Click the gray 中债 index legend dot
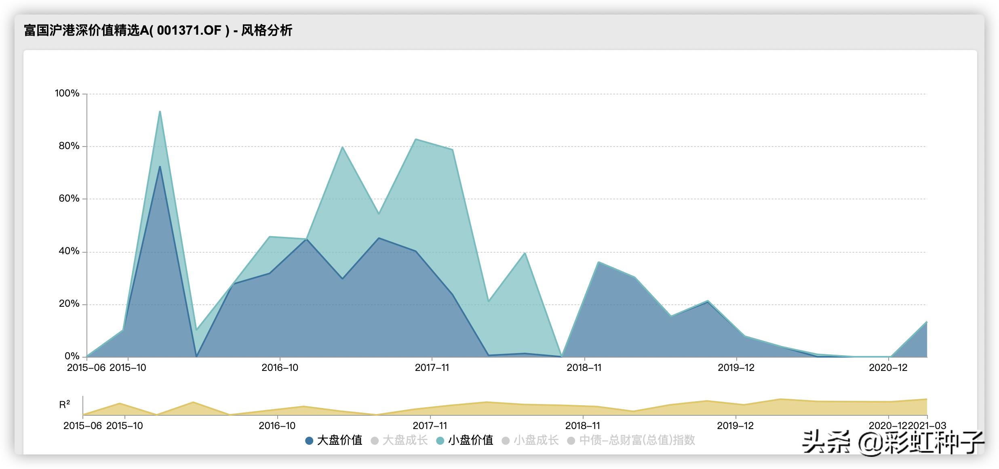This screenshot has height=469, width=999. (x=571, y=441)
